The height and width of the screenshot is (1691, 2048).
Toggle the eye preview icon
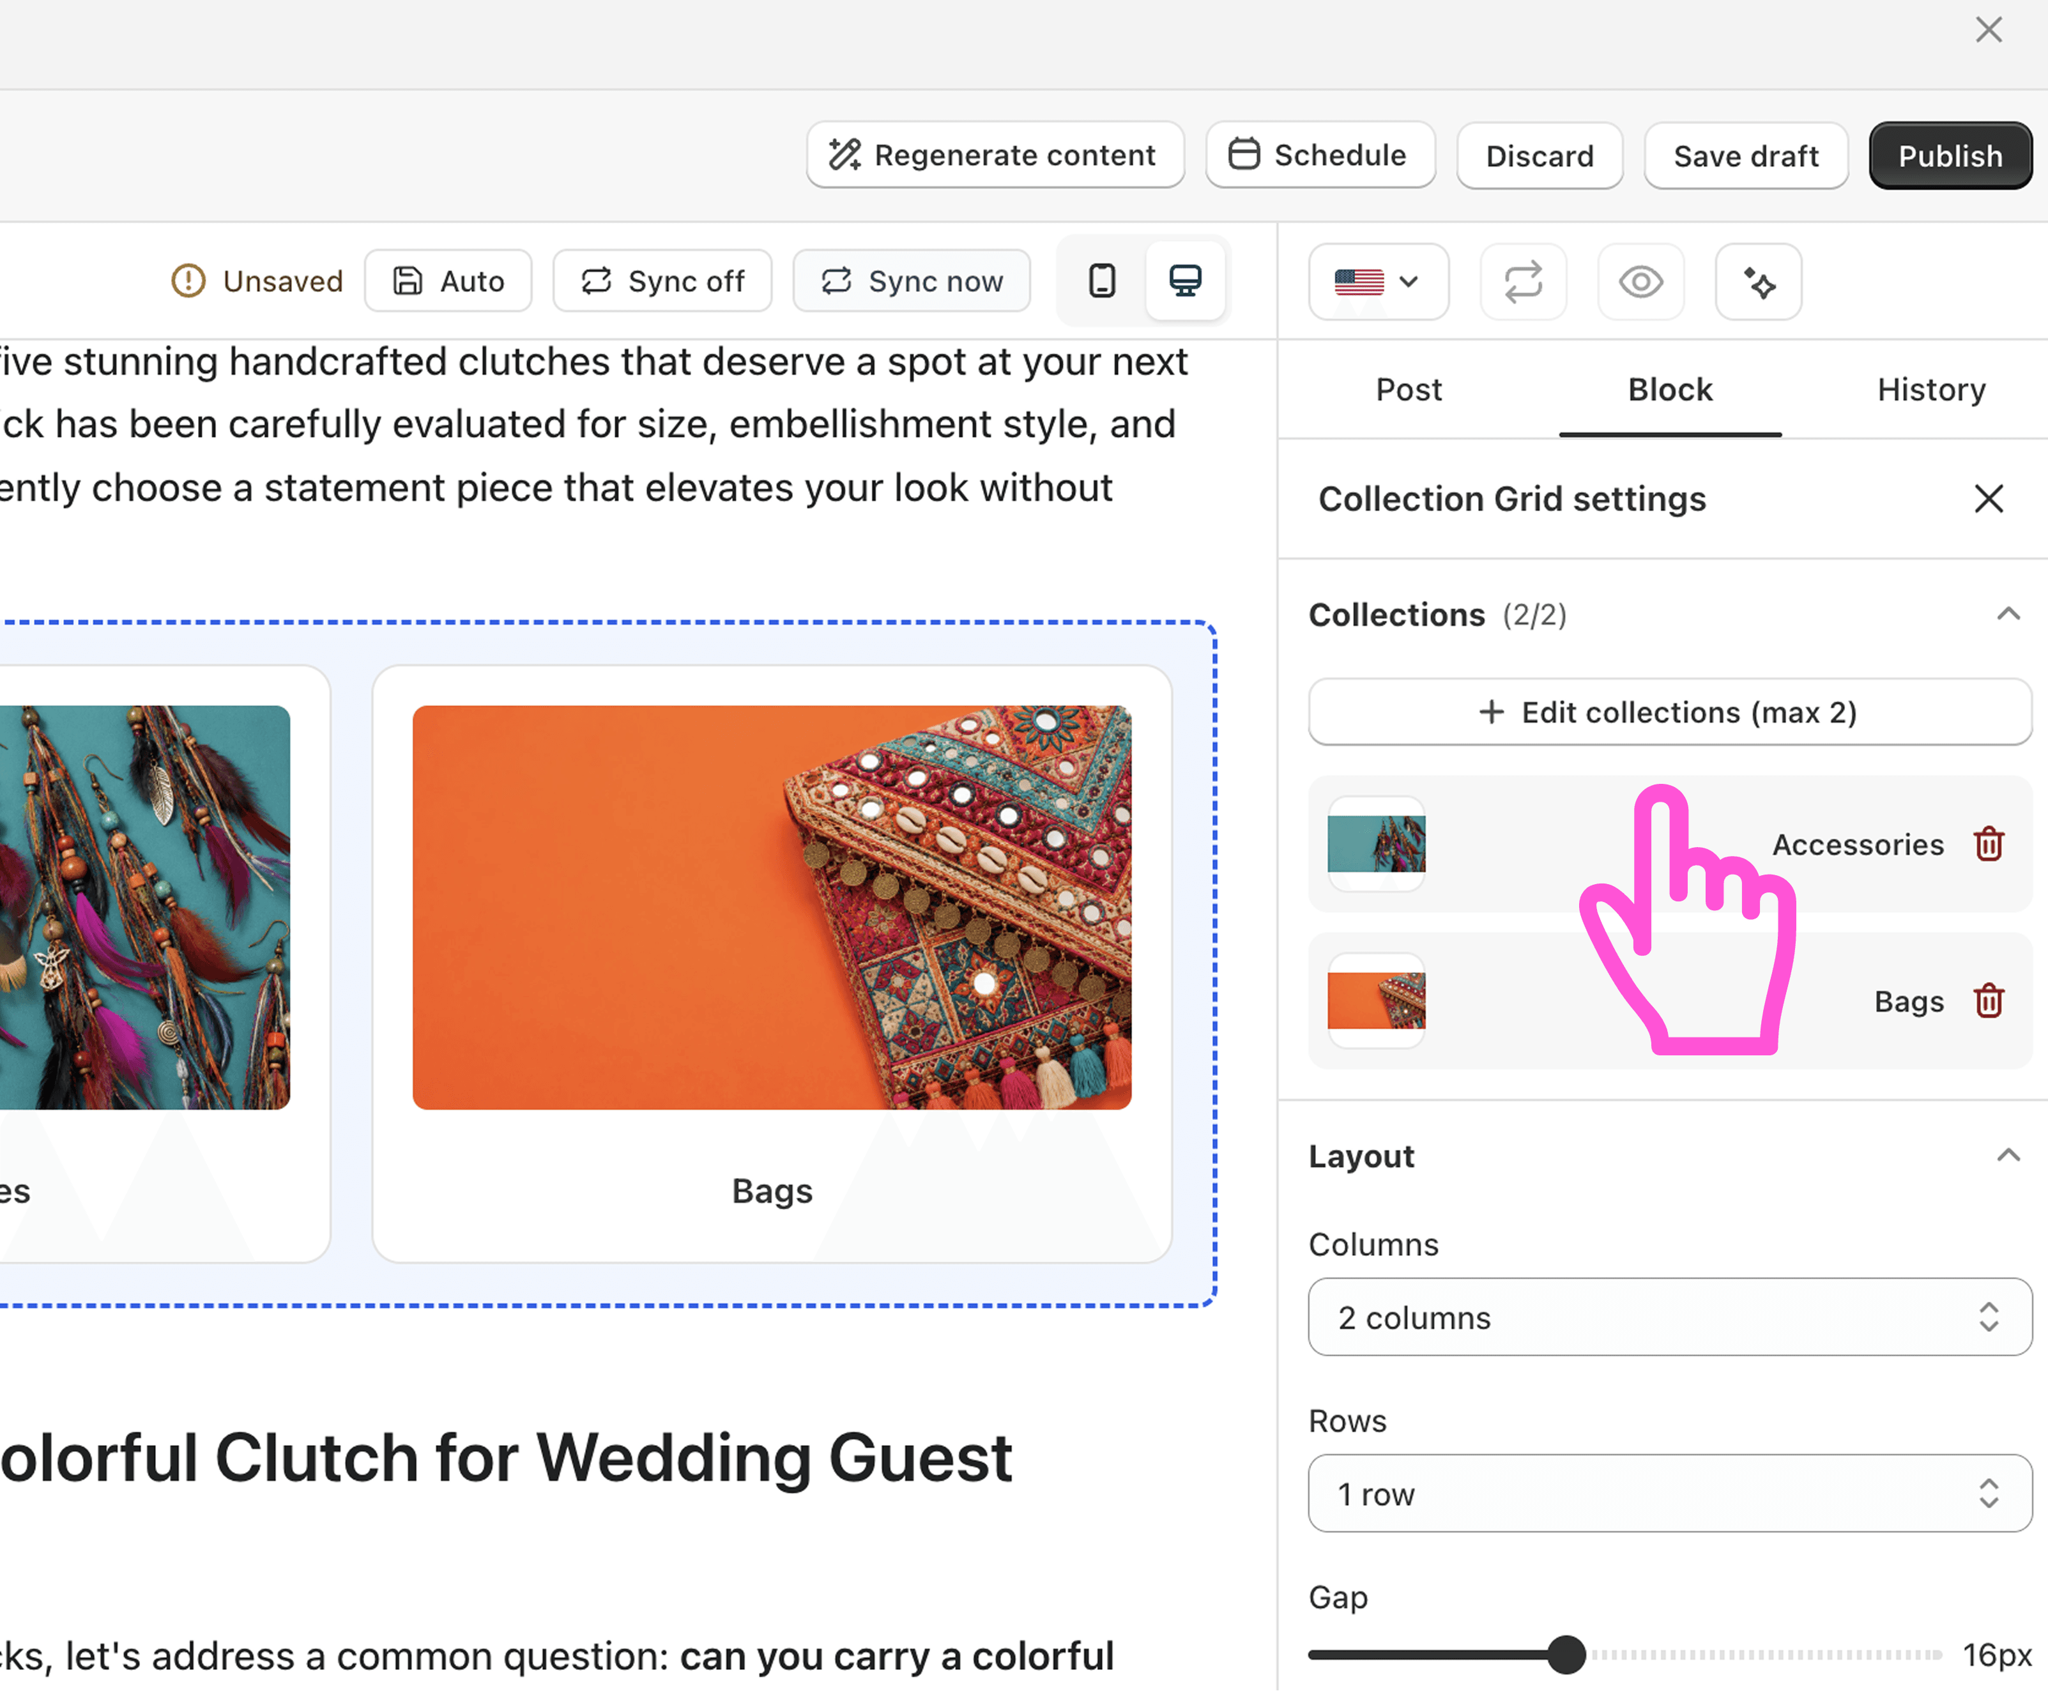tap(1641, 282)
